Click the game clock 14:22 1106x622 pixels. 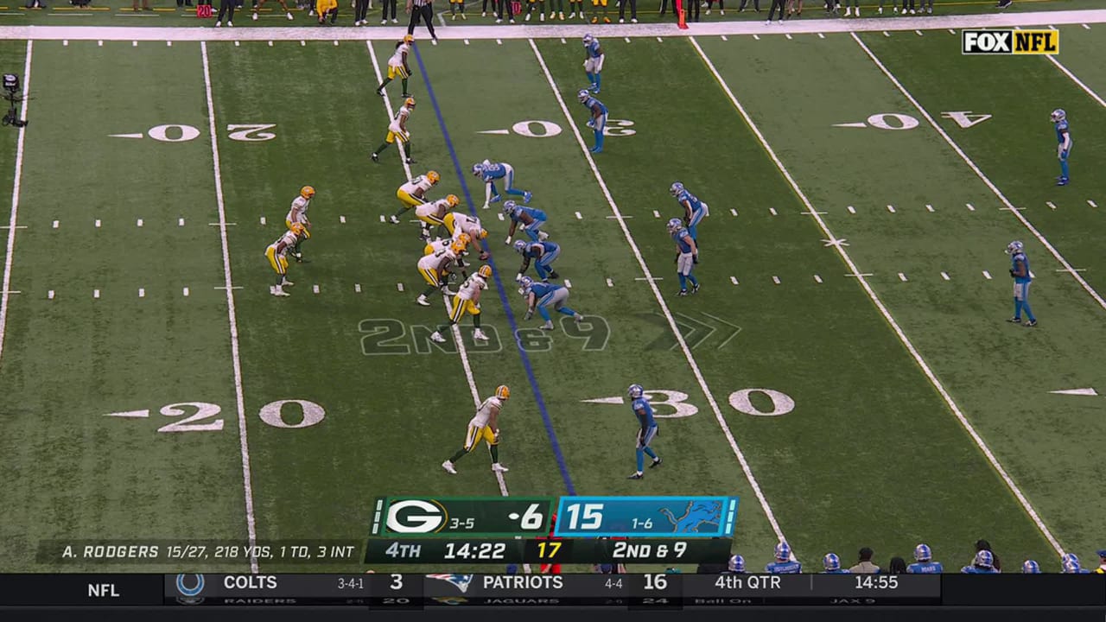[474, 550]
